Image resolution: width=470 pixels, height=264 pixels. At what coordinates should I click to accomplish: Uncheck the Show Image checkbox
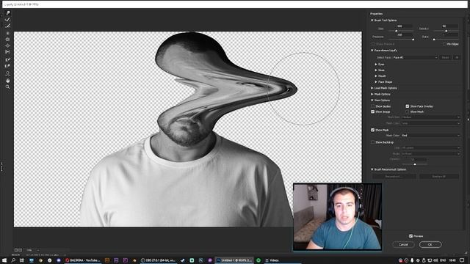click(x=373, y=111)
